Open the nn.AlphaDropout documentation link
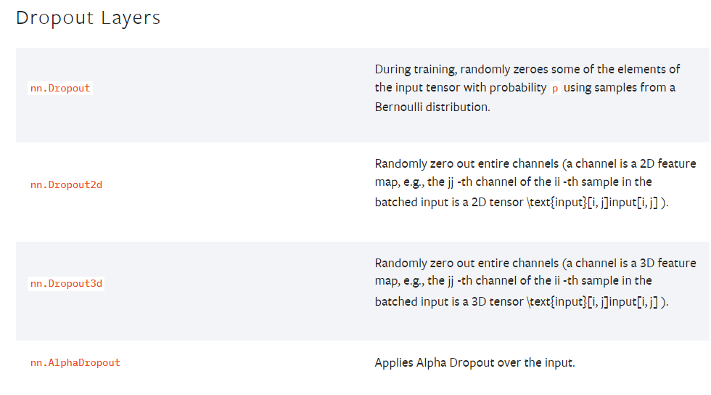 [75, 362]
